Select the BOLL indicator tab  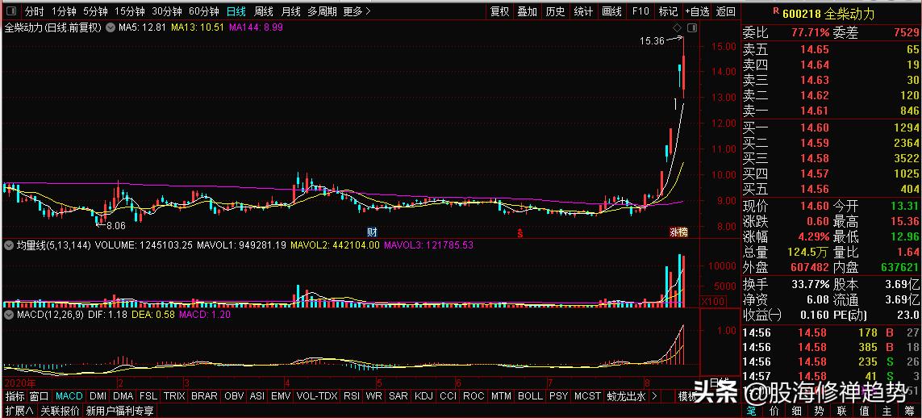pos(531,396)
